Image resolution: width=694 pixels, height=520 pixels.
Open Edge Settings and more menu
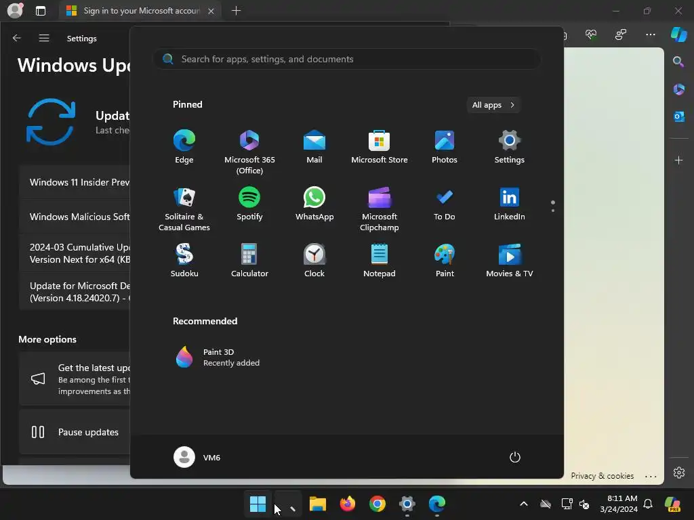point(650,35)
